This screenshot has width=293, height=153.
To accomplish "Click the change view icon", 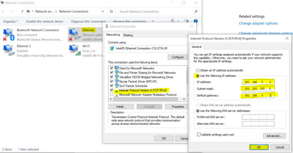I will point(173,21).
